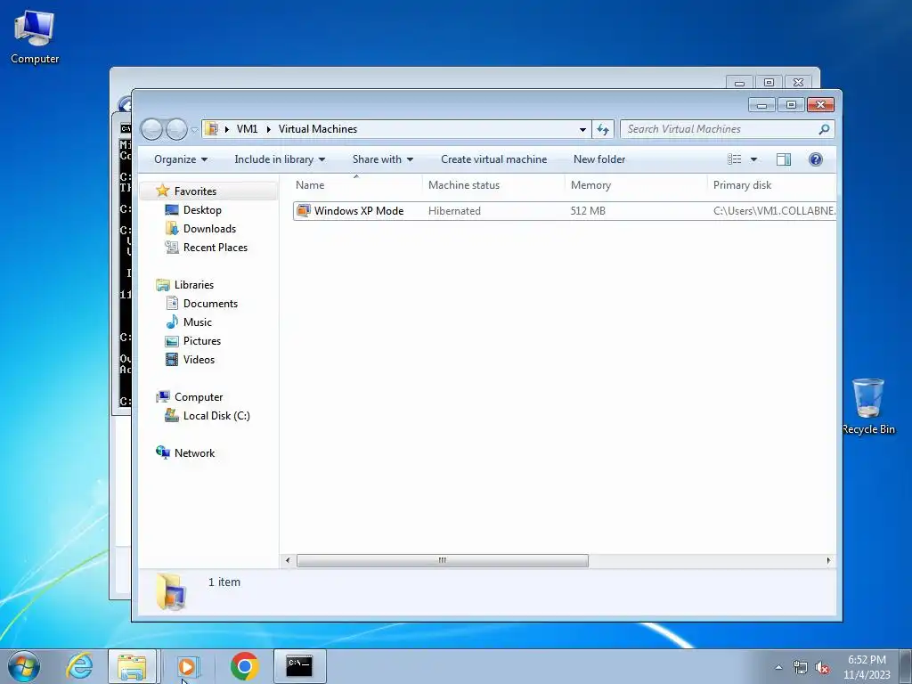Screen dimensions: 912x684
Task: Click the network tray icon
Action: [x=801, y=667]
